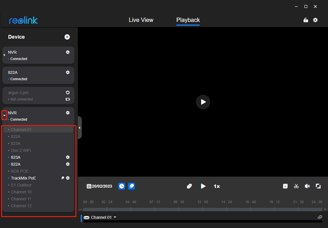Viewport: 328px width, 228px height.
Task: Zoom out the timeline with minus button
Action: [80, 209]
